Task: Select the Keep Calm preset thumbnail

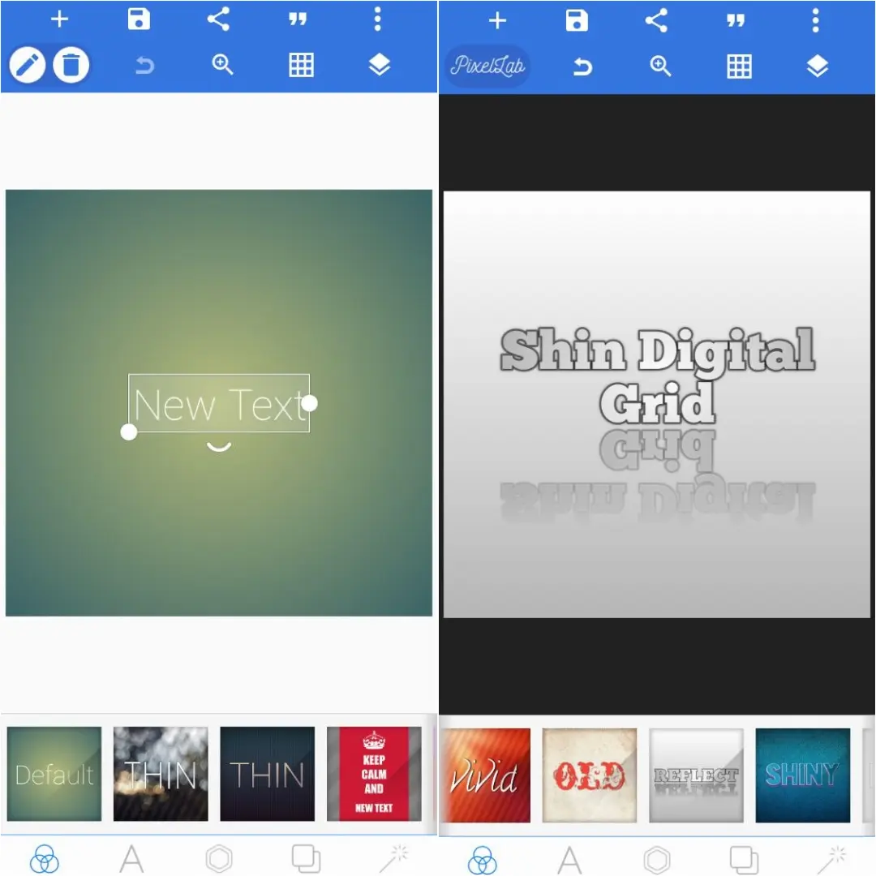Action: 374,774
